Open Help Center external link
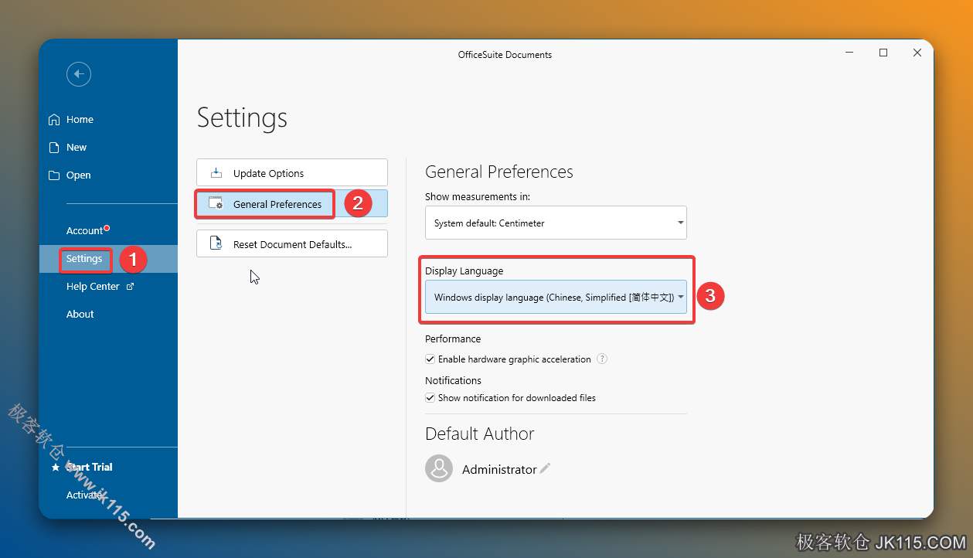 coord(100,287)
